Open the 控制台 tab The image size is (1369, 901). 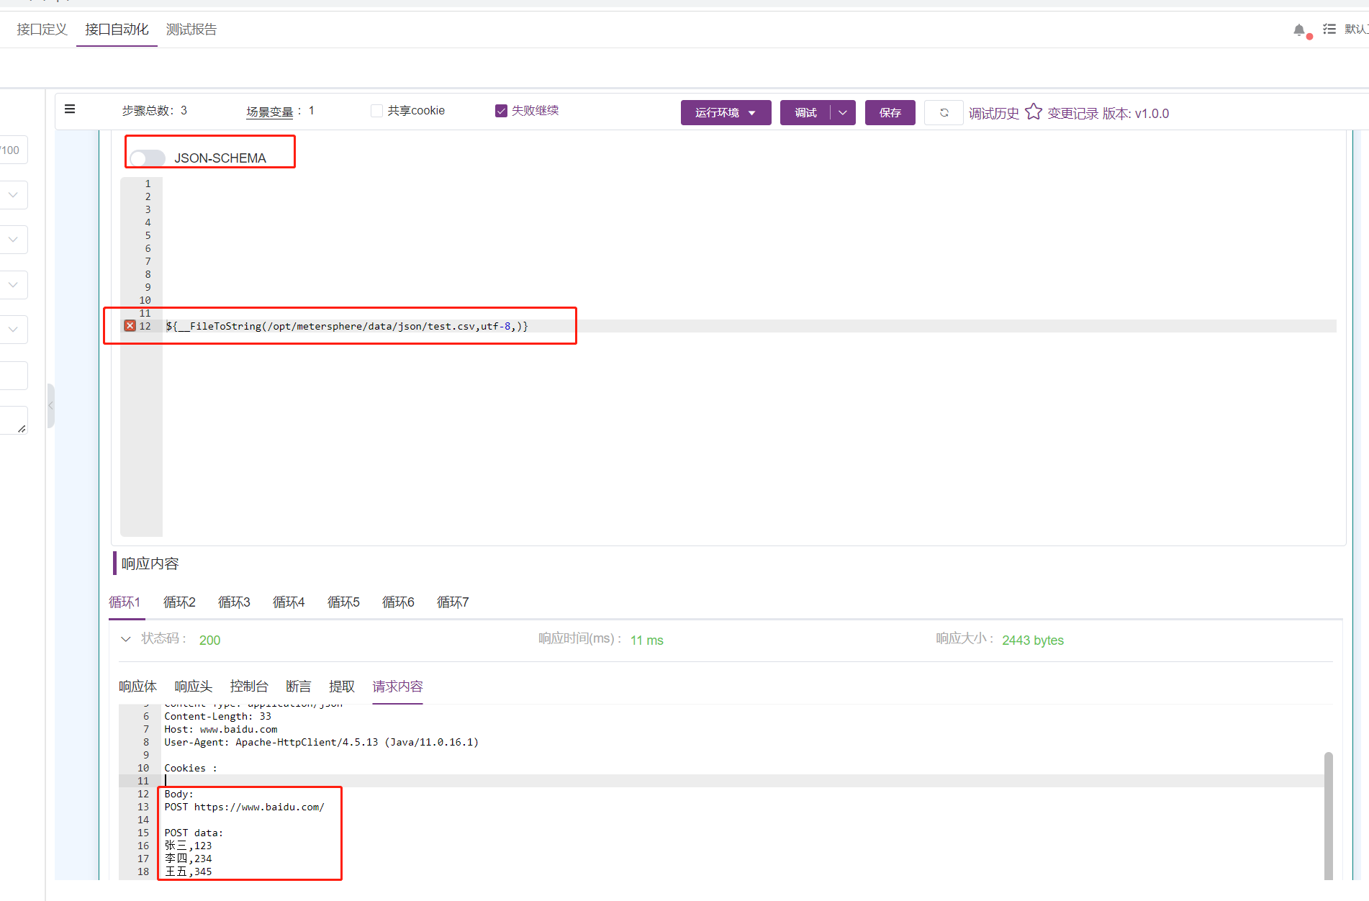249,687
